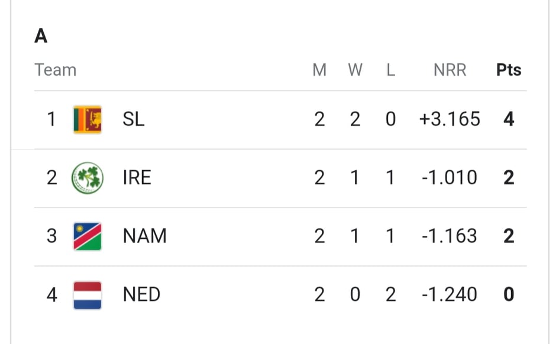
Task: Click Namibia's -1.163 net run rate
Action: point(450,236)
